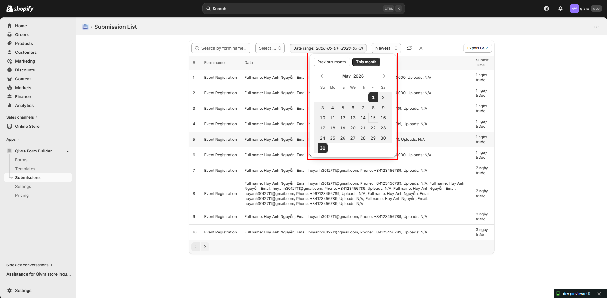Image resolution: width=607 pixels, height=298 pixels.
Task: Open the notifications bell
Action: (x=561, y=9)
